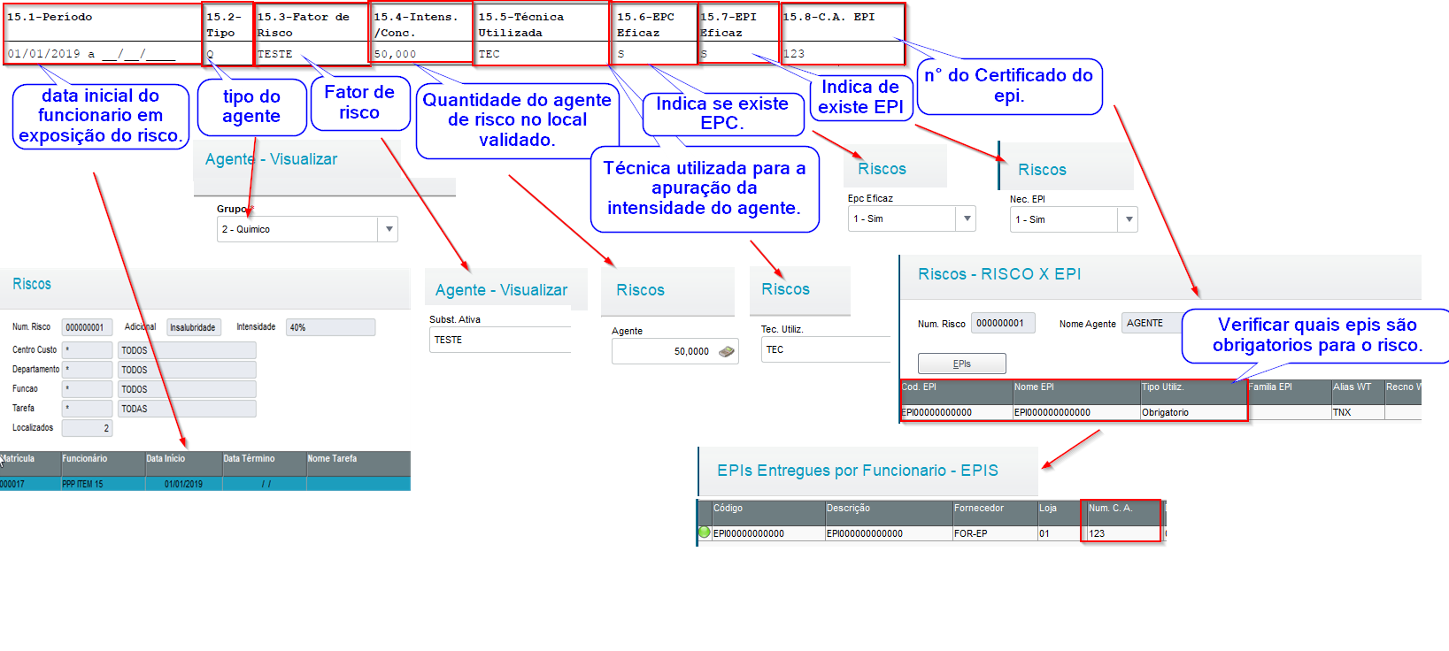Click the Tarefa TODAS field
Viewport: 1449px width, 651px height.
(x=187, y=409)
